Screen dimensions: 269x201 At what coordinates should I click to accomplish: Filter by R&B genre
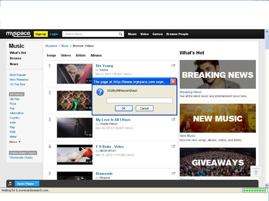13,132
